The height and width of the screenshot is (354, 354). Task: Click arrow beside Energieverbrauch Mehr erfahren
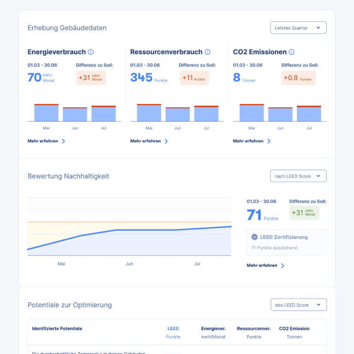pyautogui.click(x=64, y=142)
